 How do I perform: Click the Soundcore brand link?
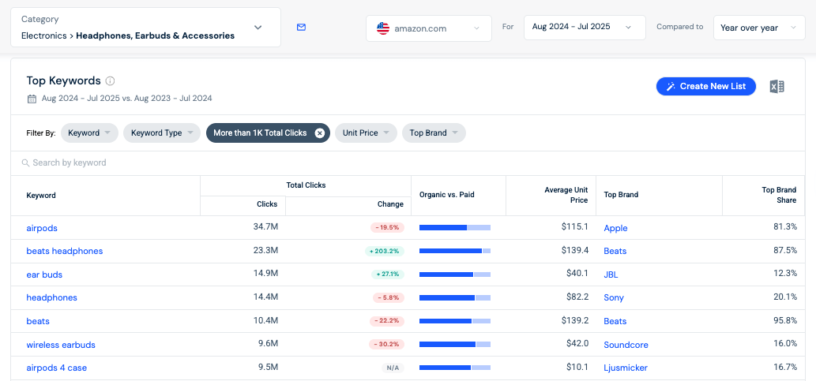626,345
